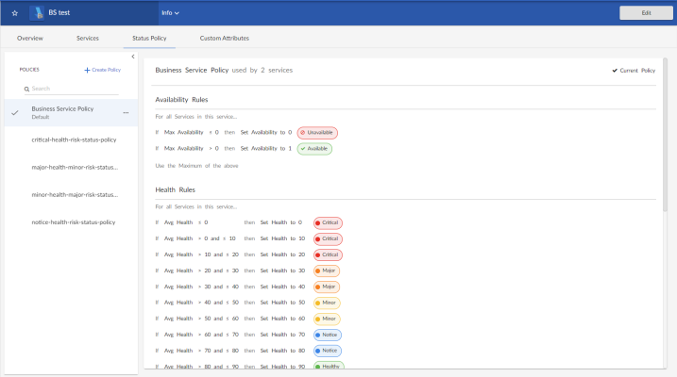Click the magnifier icon in policy search
Viewport: 677px width, 377px height.
click(26, 89)
